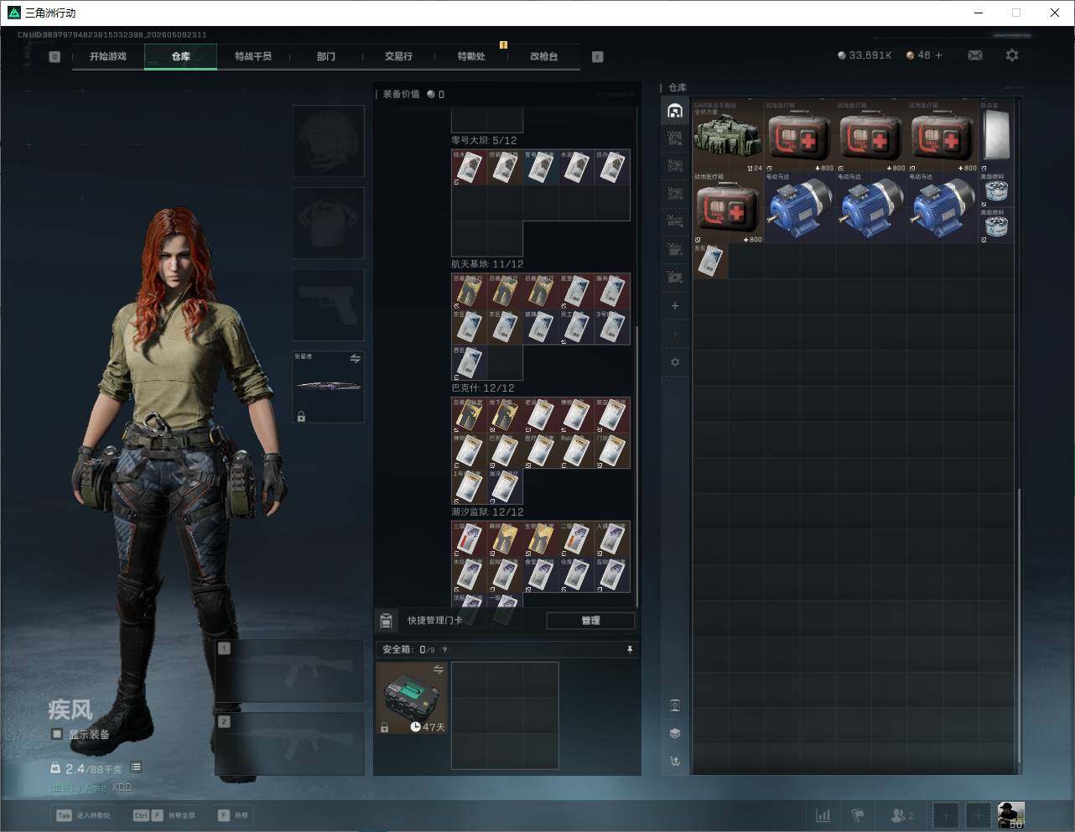Open the settings gear in top bar
Screen dimensions: 1075x832
click(1012, 55)
